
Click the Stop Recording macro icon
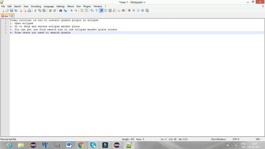pos(134,11)
